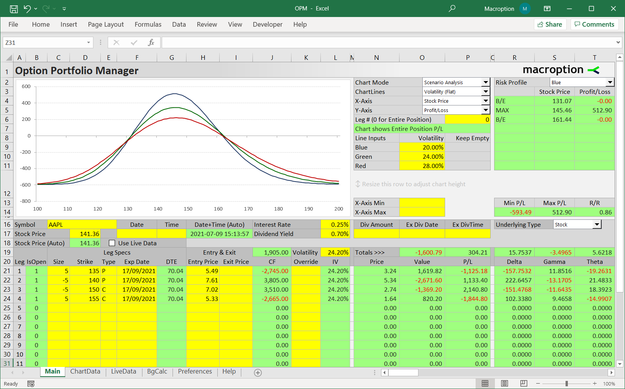Click the previous sheet navigation arrow
This screenshot has height=389, width=625.
(x=12, y=372)
